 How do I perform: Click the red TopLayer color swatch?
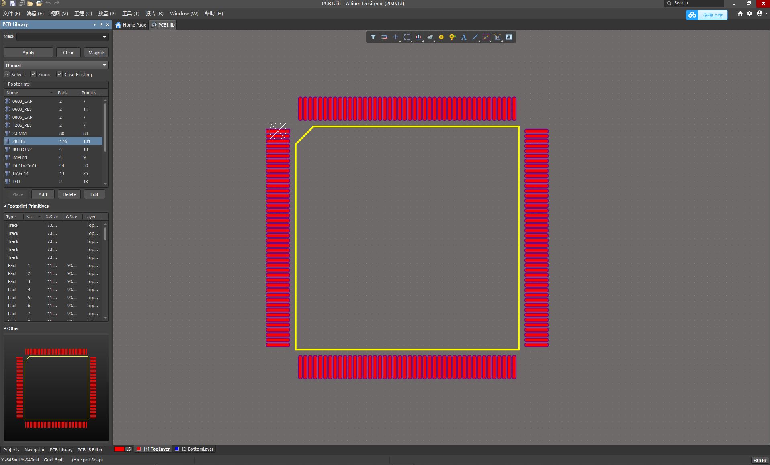pos(139,449)
